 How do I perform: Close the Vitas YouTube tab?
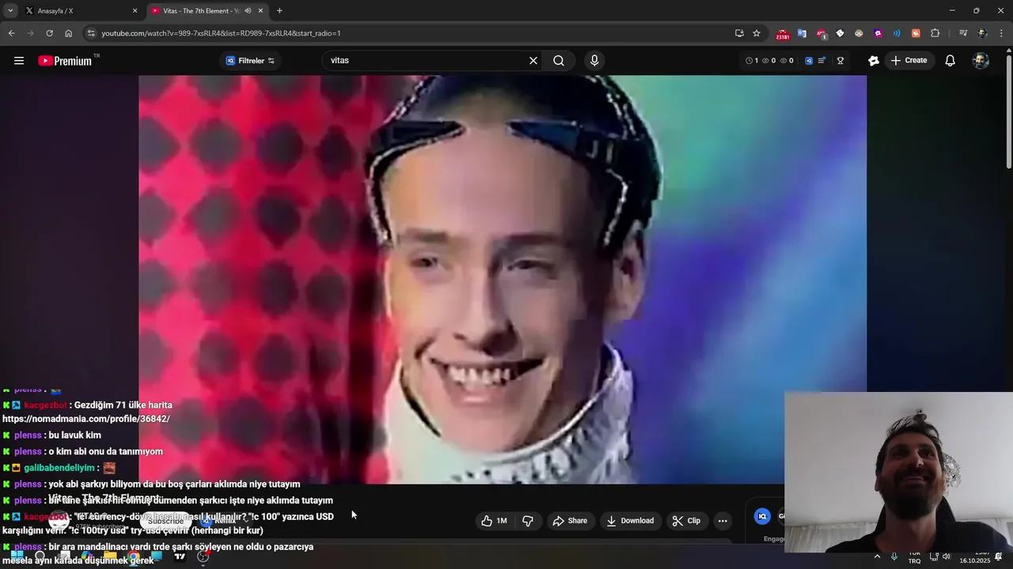point(260,11)
